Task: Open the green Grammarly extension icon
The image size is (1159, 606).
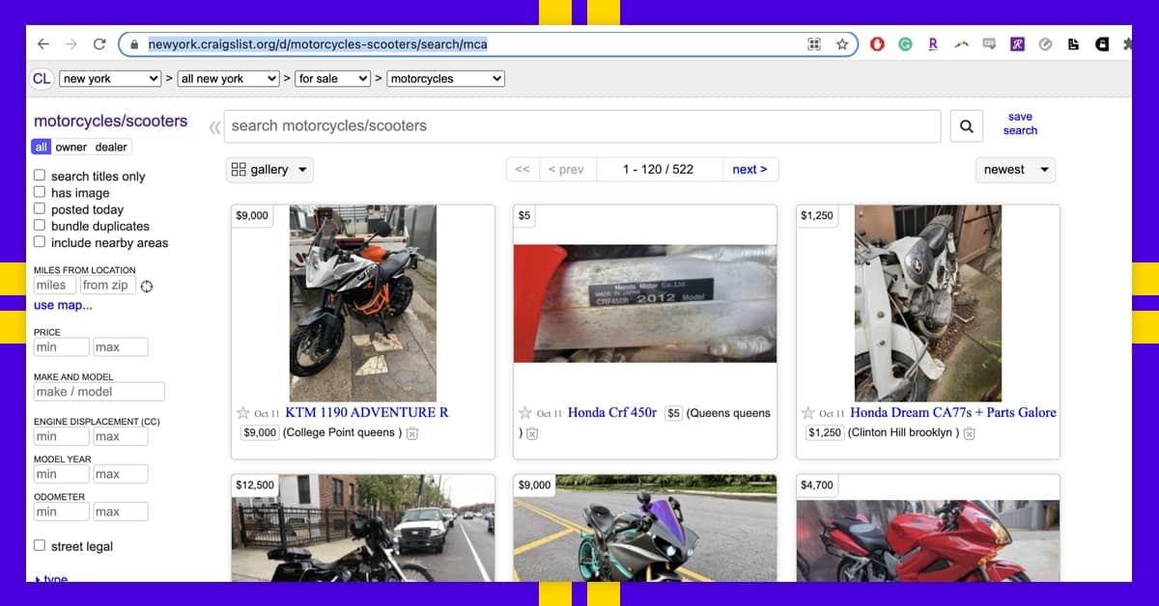Action: pyautogui.click(x=905, y=44)
